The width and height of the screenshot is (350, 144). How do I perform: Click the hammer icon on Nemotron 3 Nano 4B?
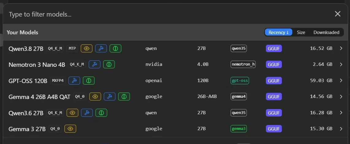(95, 64)
